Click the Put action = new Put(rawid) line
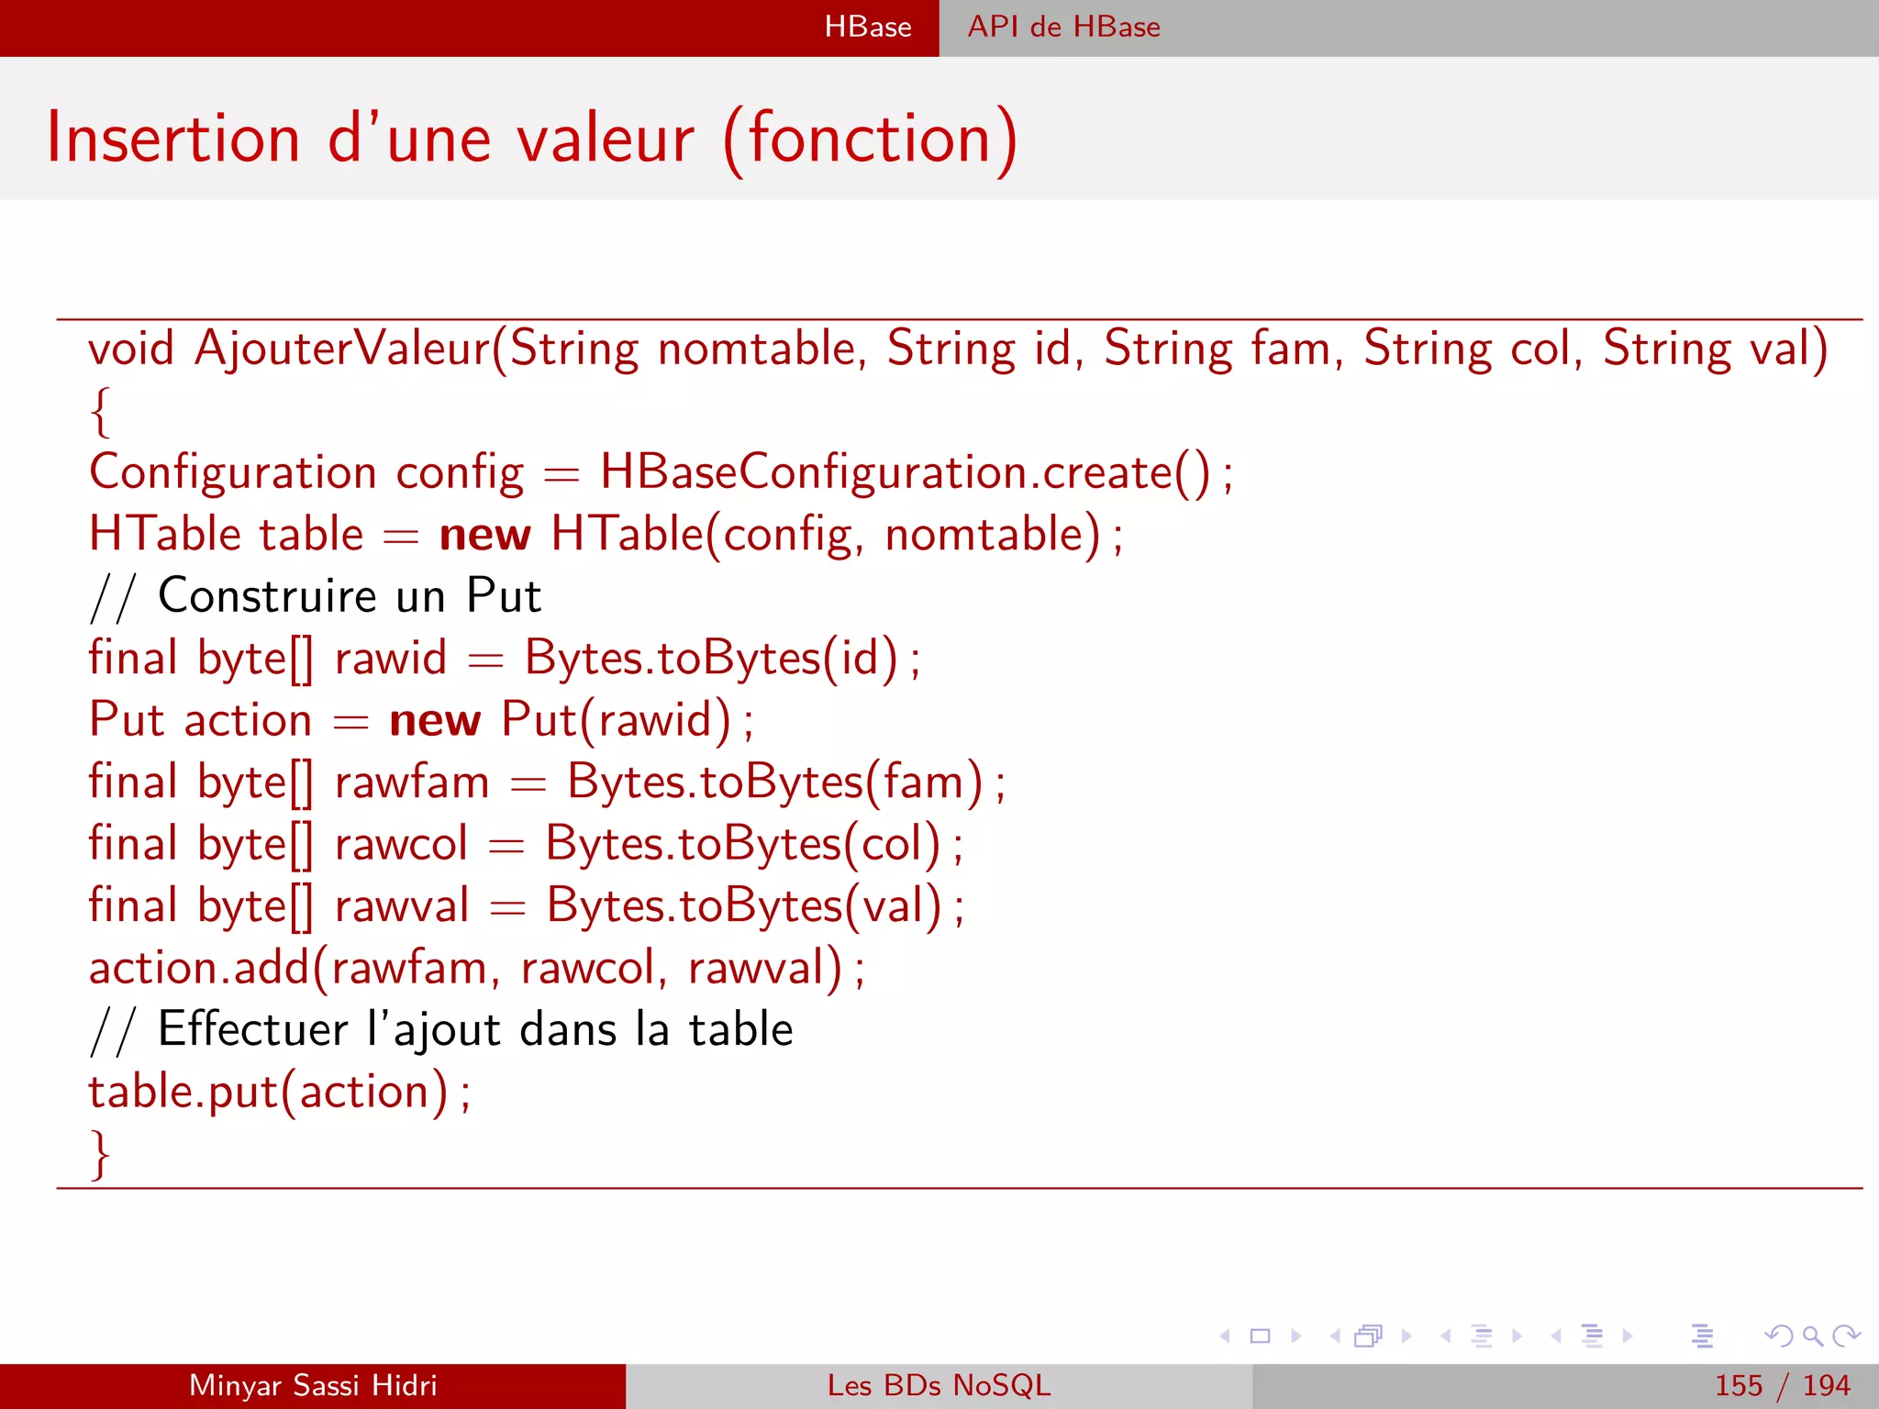 [421, 719]
